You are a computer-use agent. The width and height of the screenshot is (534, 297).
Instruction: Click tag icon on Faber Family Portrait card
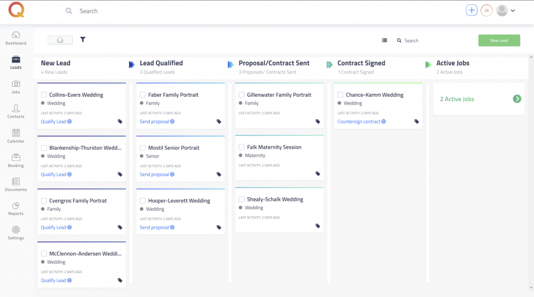[x=219, y=122]
